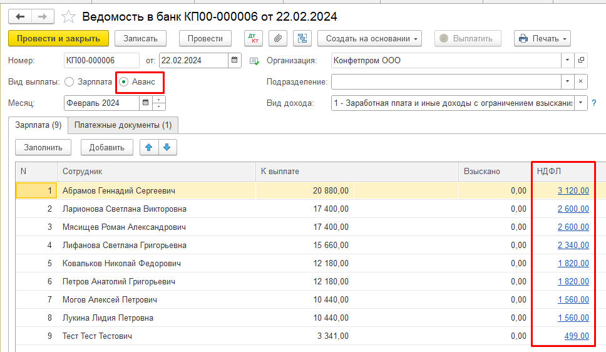
Task: Click the Номер field КП00-000006
Action: [x=101, y=60]
